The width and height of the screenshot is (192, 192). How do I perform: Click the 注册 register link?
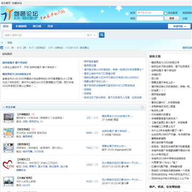[x=185, y=18]
